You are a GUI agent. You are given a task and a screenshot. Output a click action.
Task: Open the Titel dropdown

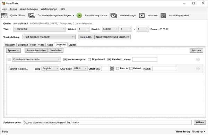(40, 29)
